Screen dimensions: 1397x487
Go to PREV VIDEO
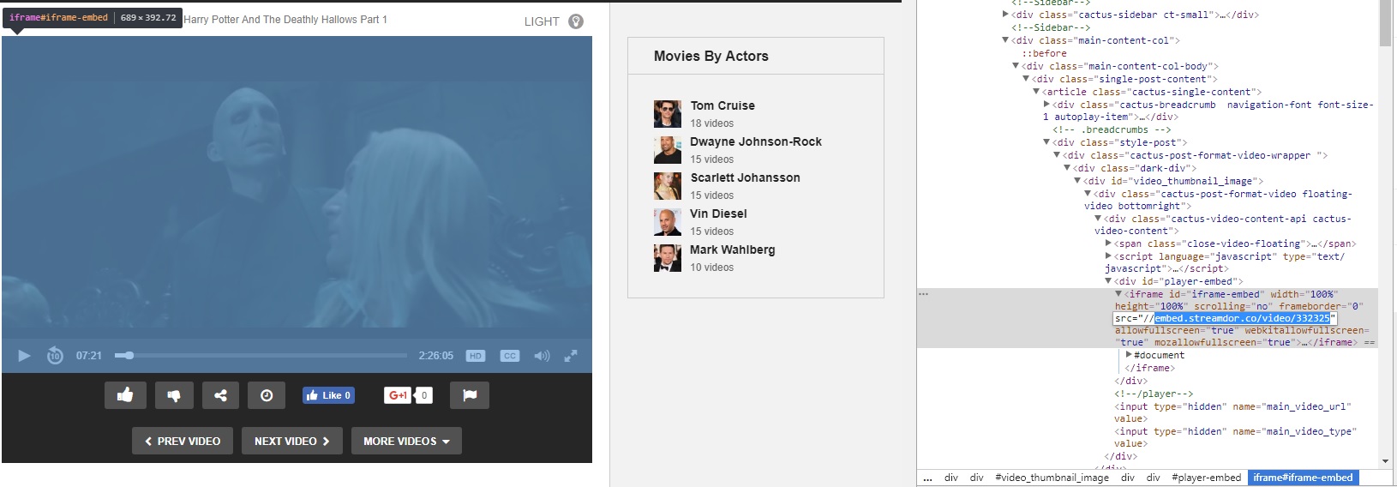pos(183,441)
